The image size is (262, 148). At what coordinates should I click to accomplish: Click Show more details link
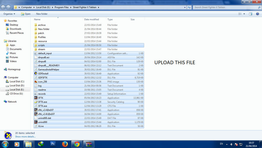[x=25, y=137]
